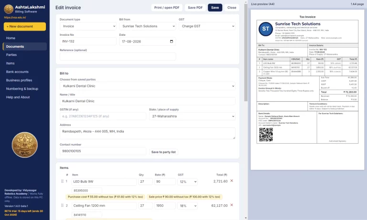Image resolution: width=367 pixels, height=220 pixels.
Task: Click the form's vertical scrollbar thumb
Action: pos(246,52)
